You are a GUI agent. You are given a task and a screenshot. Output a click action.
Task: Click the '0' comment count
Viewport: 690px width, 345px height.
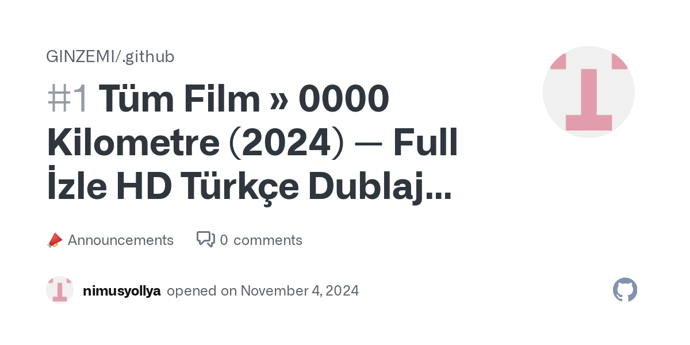[x=224, y=240]
